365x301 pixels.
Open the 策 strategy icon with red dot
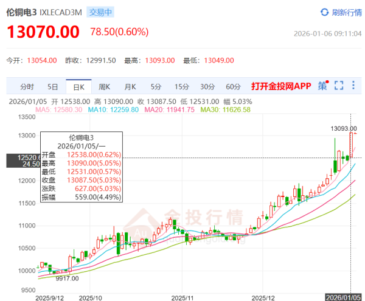(324, 86)
